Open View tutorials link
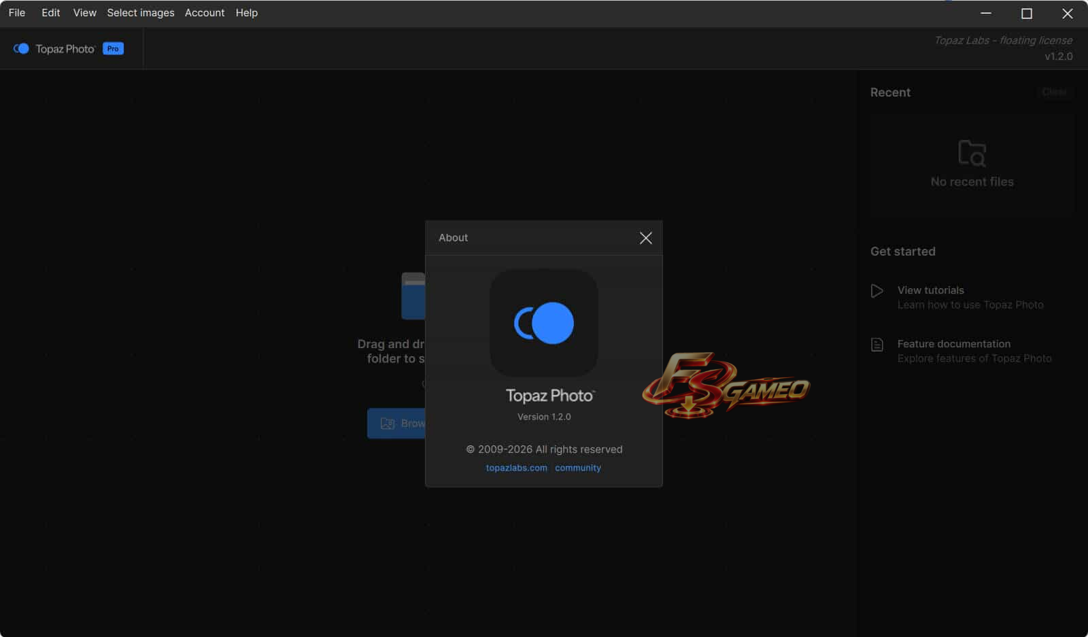 click(931, 290)
